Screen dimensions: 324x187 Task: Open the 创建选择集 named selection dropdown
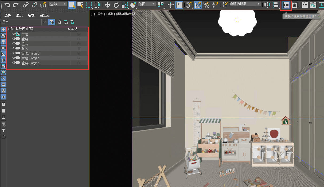point(245,4)
